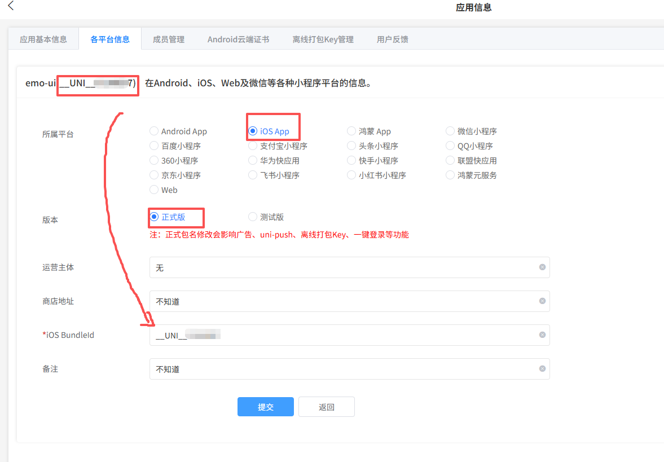Open the 成员管理 tab

[169, 39]
